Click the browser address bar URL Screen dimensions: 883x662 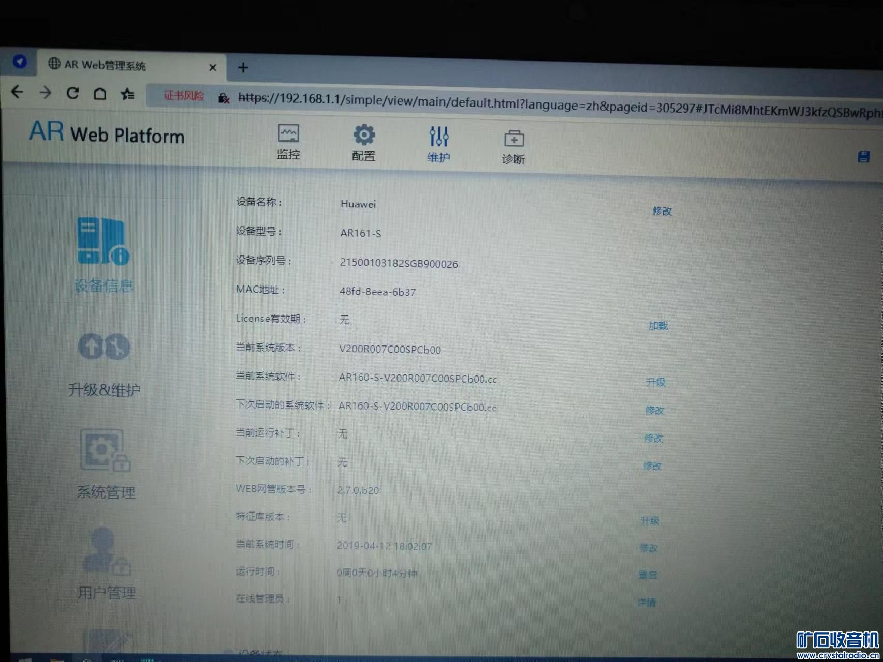tap(559, 105)
